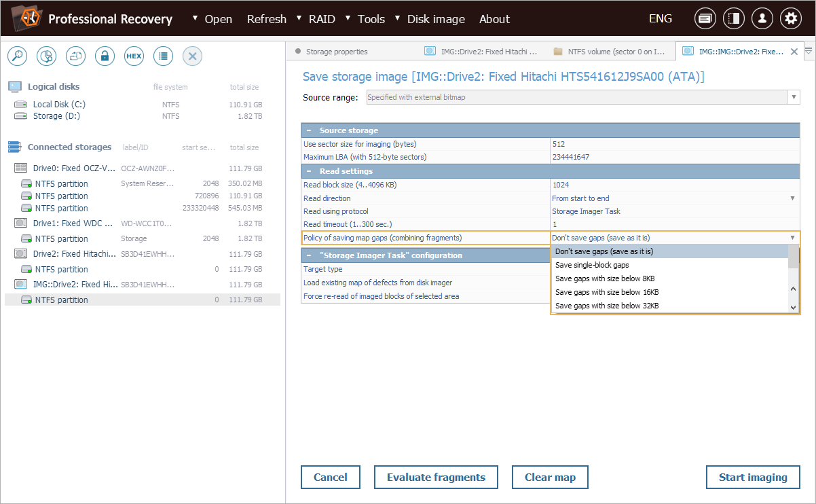The width and height of the screenshot is (816, 504).
Task: Choose Save gaps with size below 16KB
Action: [669, 292]
